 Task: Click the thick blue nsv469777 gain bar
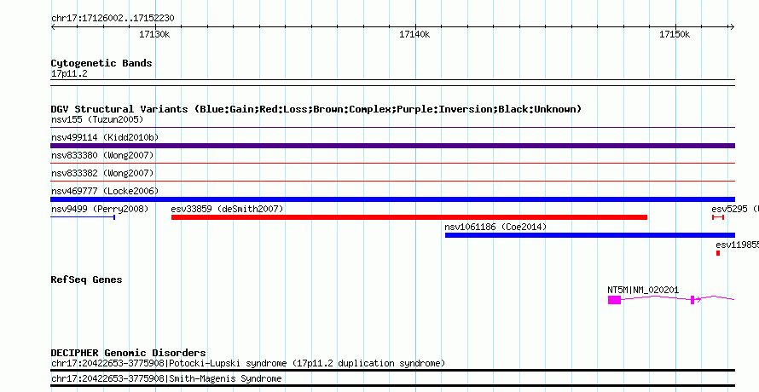[392, 199]
